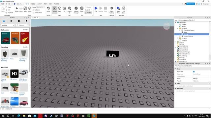Click the Import 3D button
Viewport: 211px width, 118px height.
[70, 10]
